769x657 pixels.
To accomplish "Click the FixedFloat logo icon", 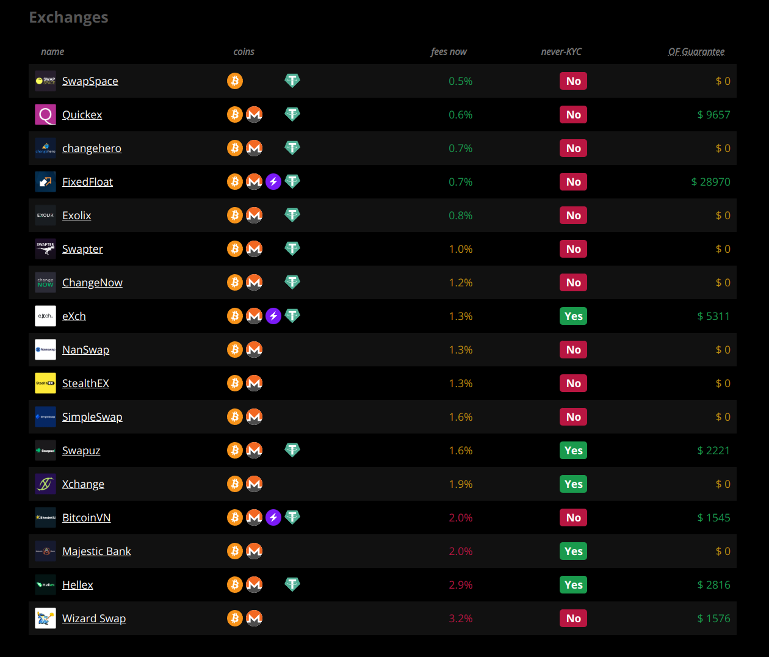I will [x=45, y=182].
